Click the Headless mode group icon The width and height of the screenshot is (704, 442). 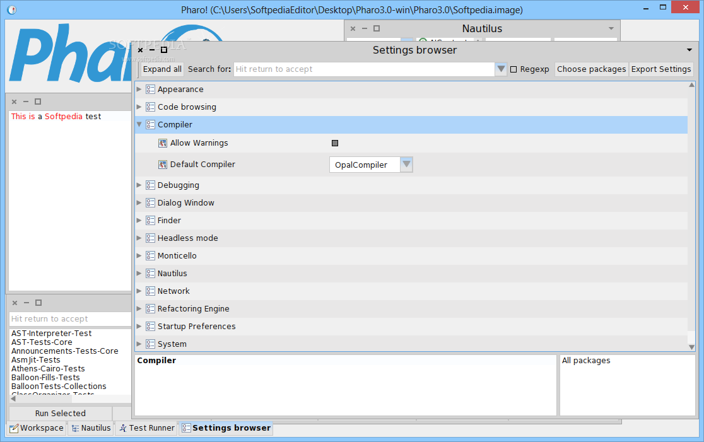(x=150, y=238)
